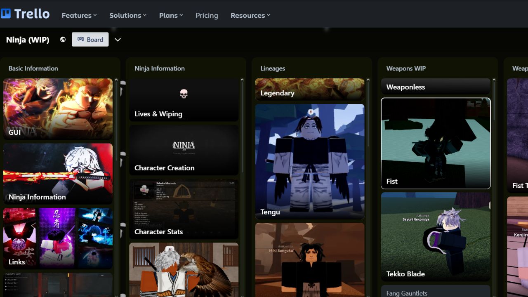
Task: Open the GUI card in Basic Information
Action: [x=58, y=109]
